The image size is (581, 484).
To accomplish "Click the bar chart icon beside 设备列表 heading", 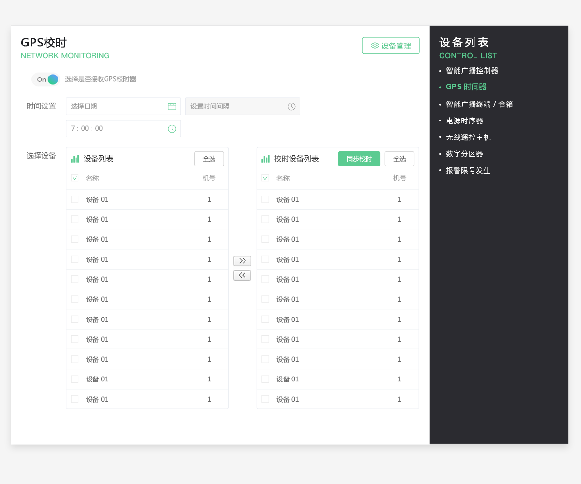I will 75,159.
